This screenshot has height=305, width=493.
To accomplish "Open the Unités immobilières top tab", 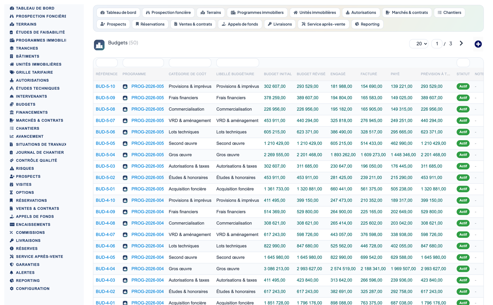I will 315,12.
